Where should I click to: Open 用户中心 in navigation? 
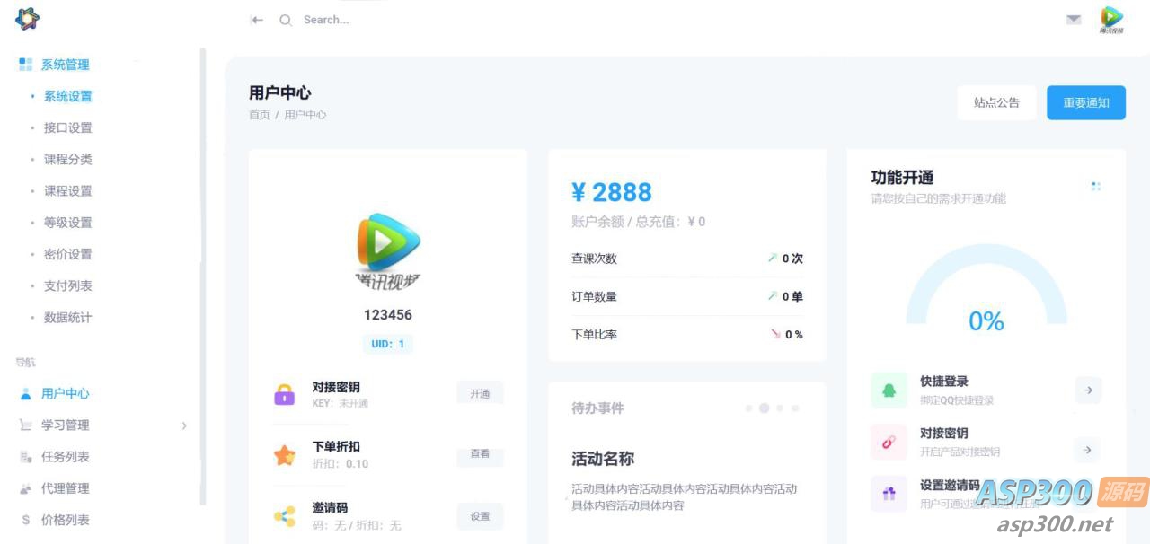tap(66, 393)
